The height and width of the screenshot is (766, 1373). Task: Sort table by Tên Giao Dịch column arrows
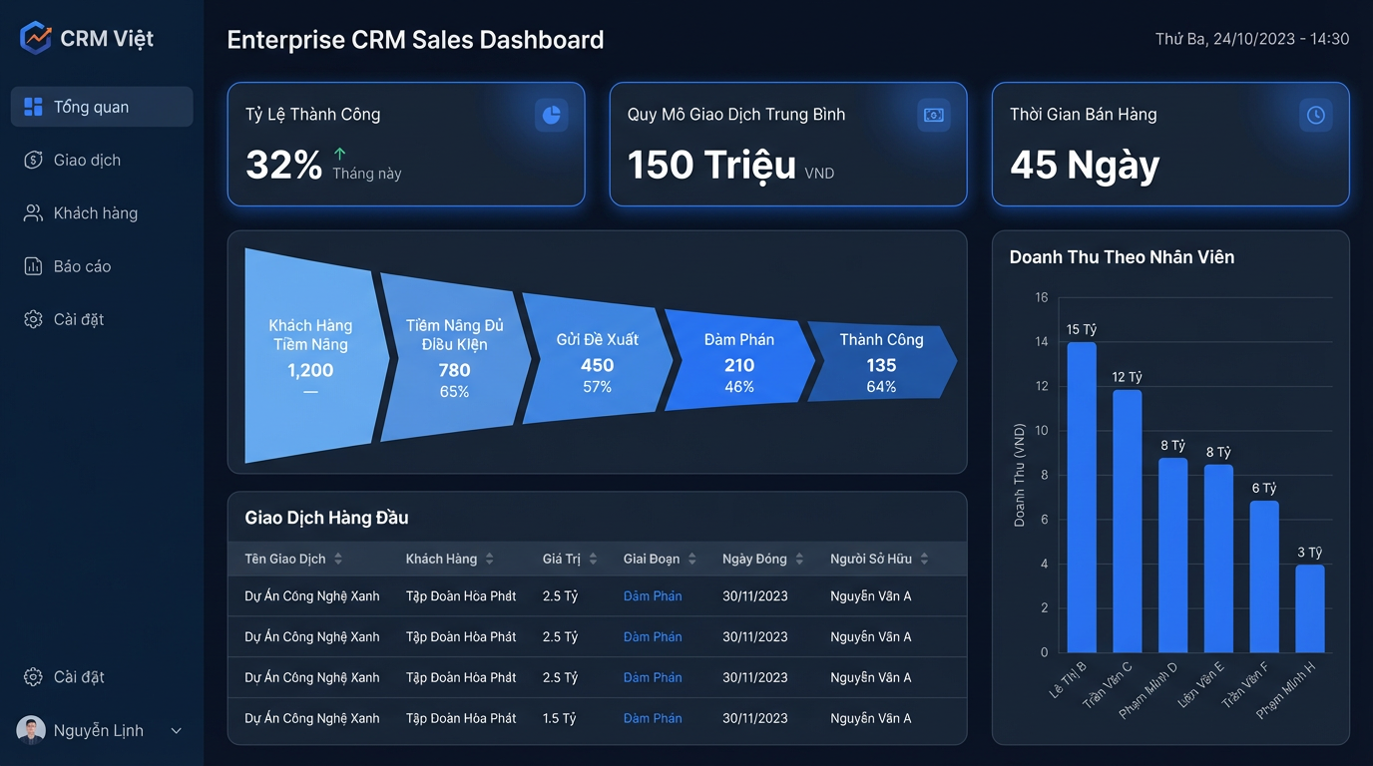click(338, 560)
